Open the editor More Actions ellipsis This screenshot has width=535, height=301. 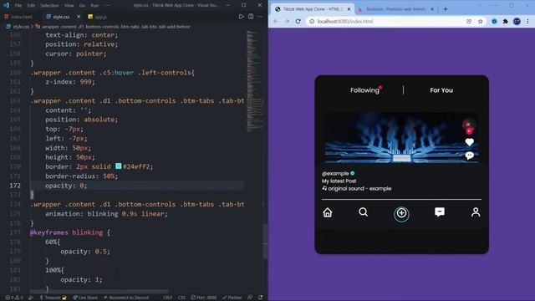(x=260, y=17)
